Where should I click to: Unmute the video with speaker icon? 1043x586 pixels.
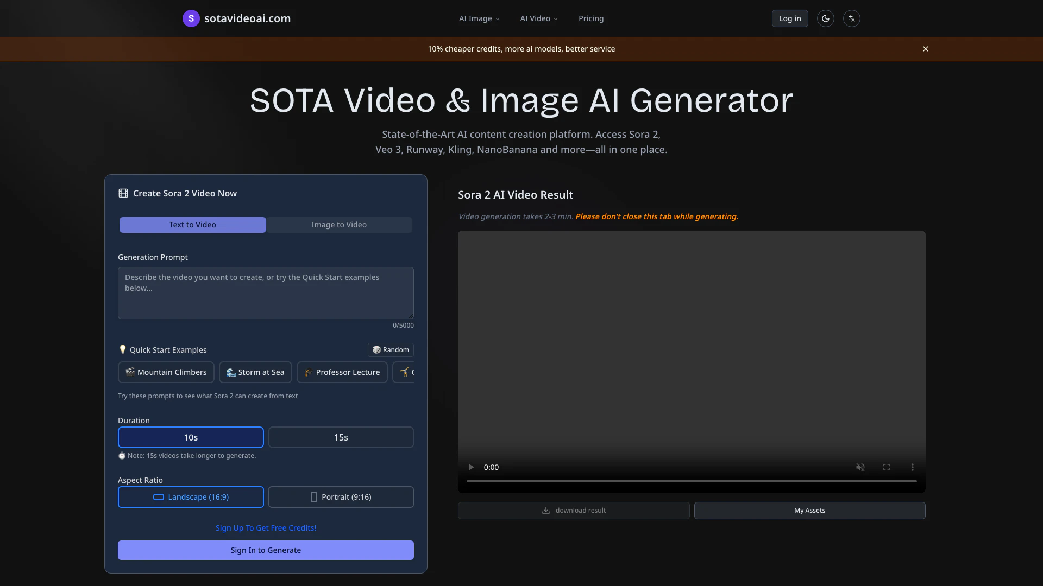860,467
